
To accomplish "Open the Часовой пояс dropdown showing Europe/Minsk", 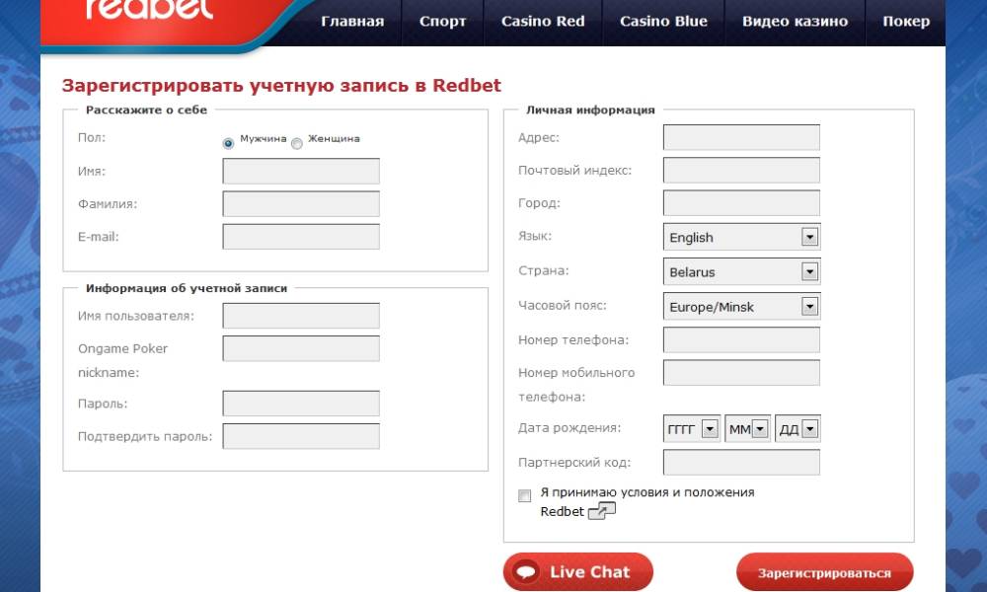I will 741,307.
